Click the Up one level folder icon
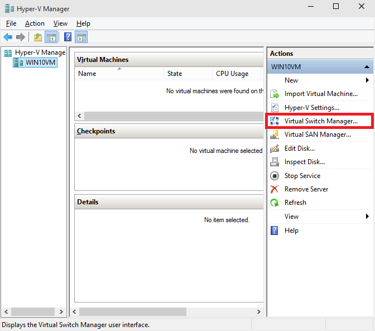This screenshot has width=375, height=331. click(38, 37)
